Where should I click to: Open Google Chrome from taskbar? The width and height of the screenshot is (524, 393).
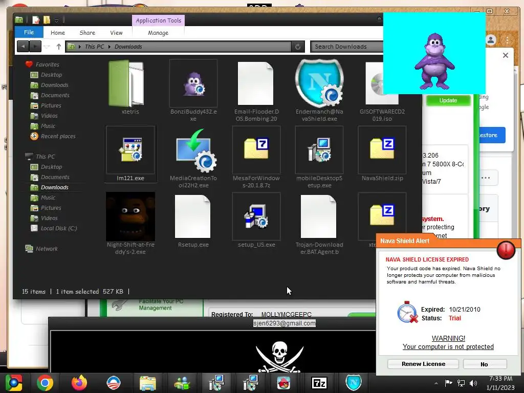click(45, 383)
